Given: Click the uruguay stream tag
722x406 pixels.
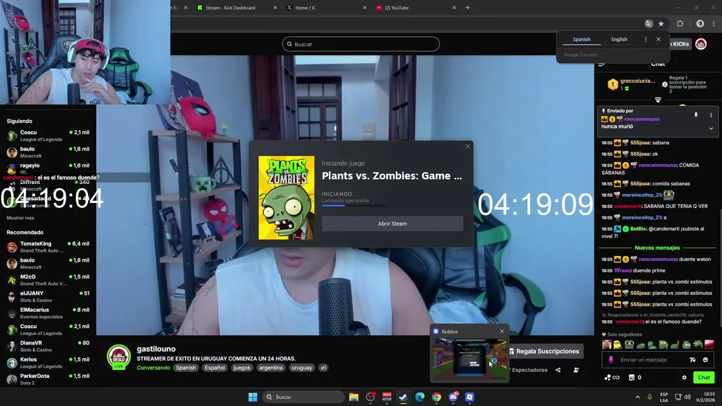Looking at the screenshot, I should pos(302,368).
